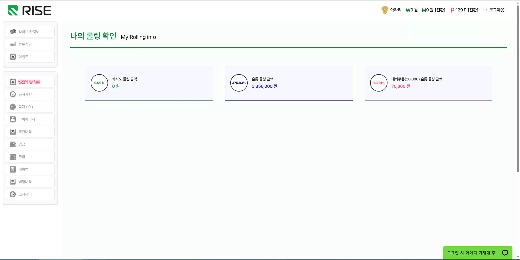The height and width of the screenshot is (260, 520).
Task: Click the 3,856,000 원 slot rolling amount
Action: (x=264, y=86)
